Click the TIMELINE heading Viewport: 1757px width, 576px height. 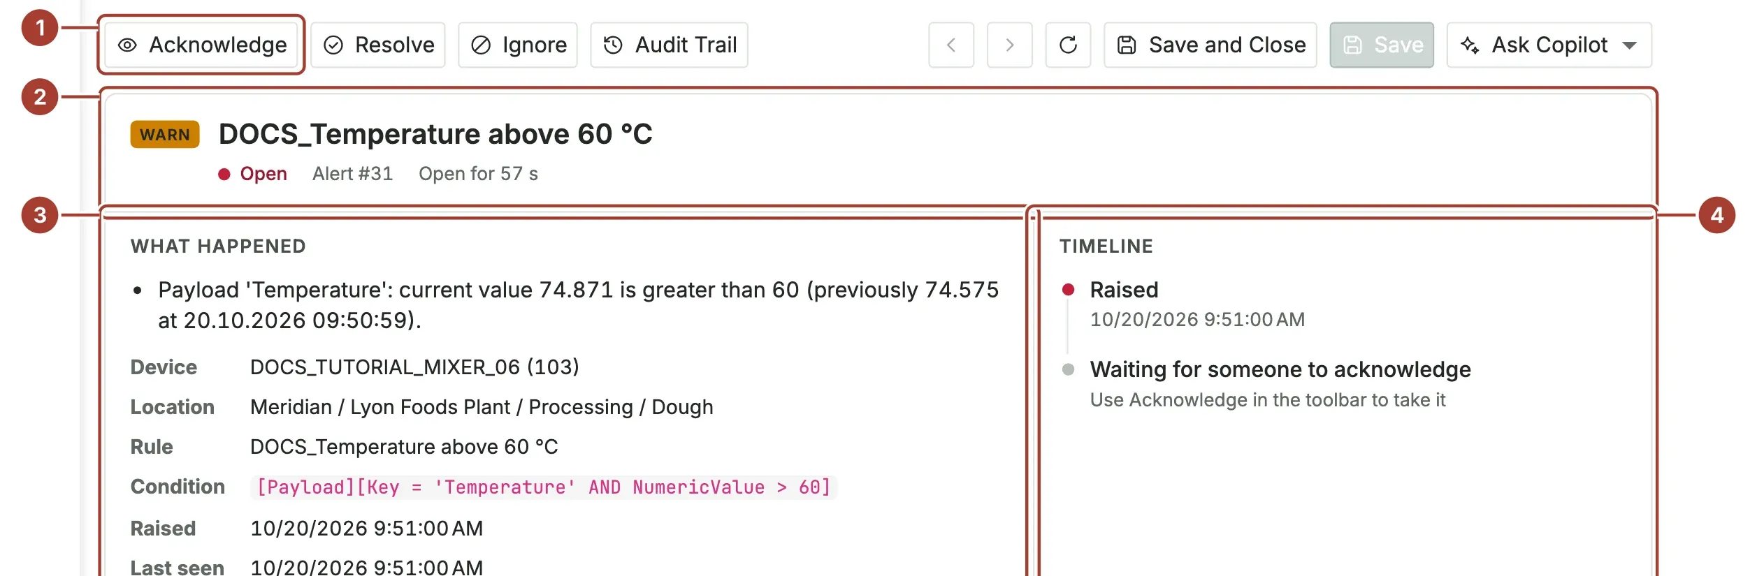pos(1106,246)
